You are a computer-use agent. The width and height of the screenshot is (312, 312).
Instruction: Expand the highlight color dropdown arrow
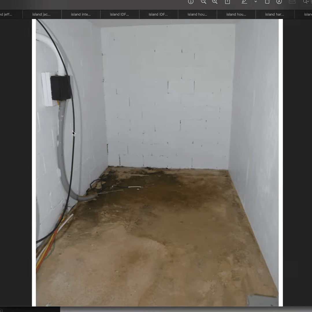[x=256, y=2]
